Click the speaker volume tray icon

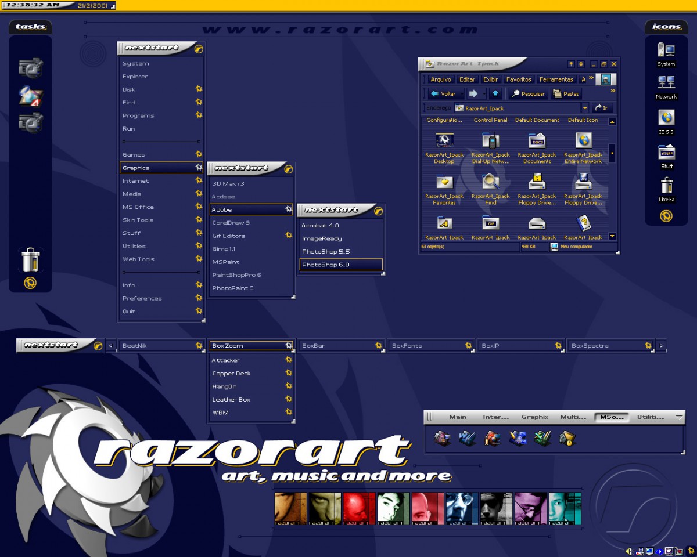click(x=629, y=551)
